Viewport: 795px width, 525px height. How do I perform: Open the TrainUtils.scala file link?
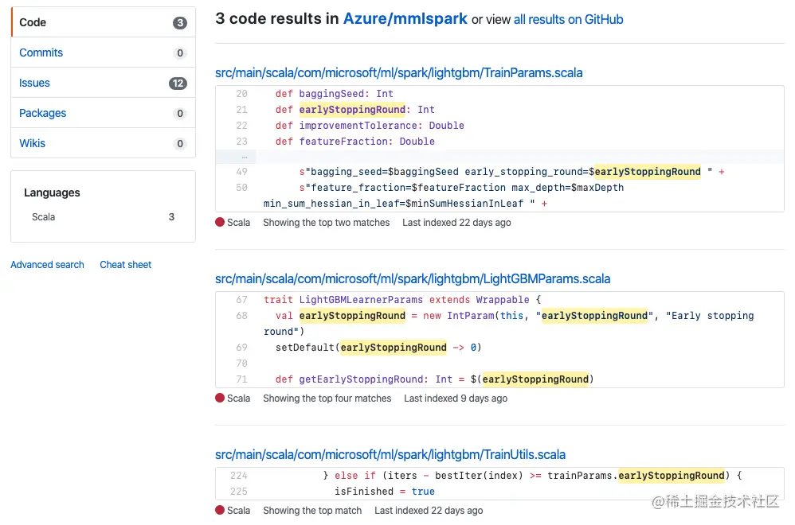[x=390, y=455]
